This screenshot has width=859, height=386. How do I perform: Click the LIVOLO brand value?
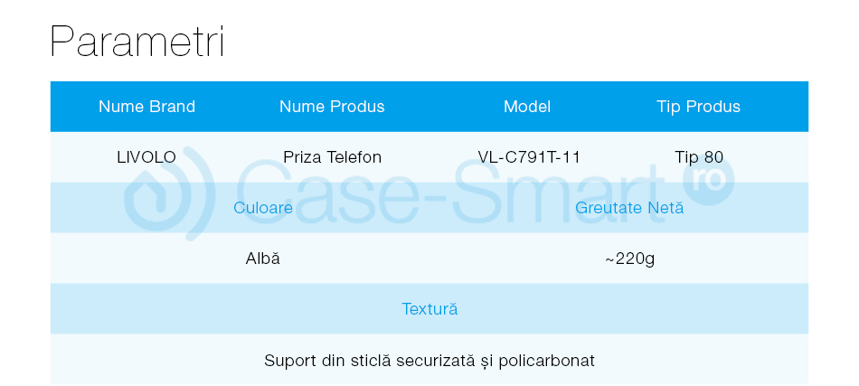[x=146, y=157]
